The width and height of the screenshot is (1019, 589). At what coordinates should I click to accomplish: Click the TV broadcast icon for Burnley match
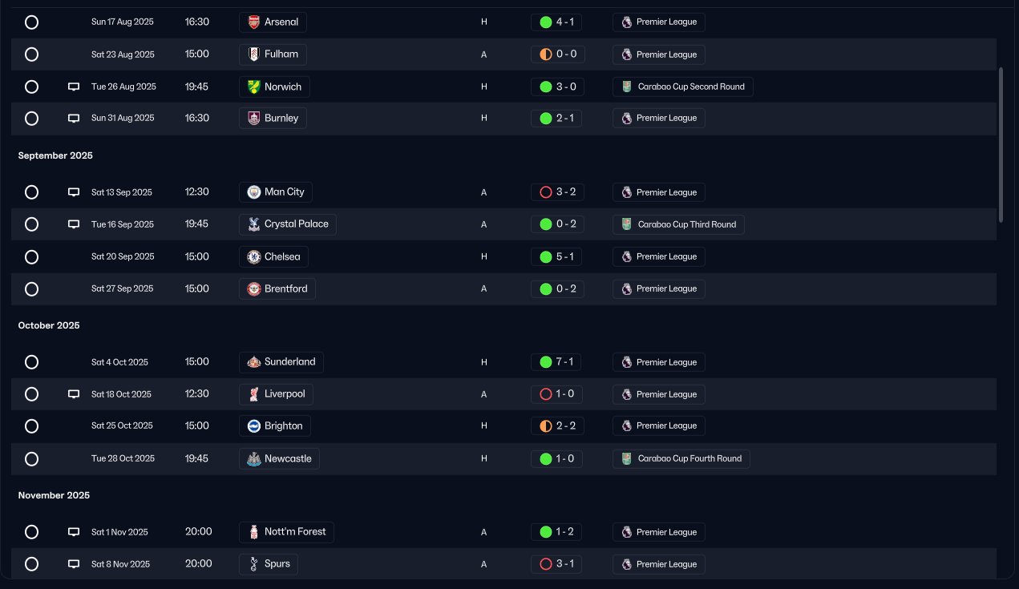pos(74,119)
